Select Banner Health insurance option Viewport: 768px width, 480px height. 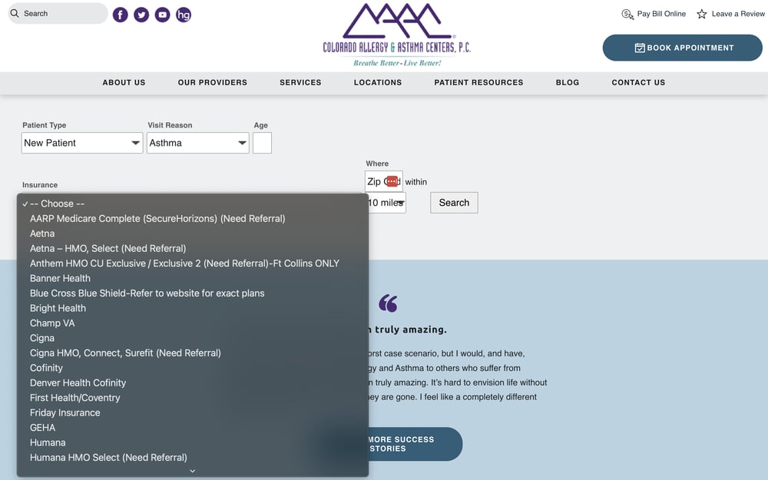(193, 278)
